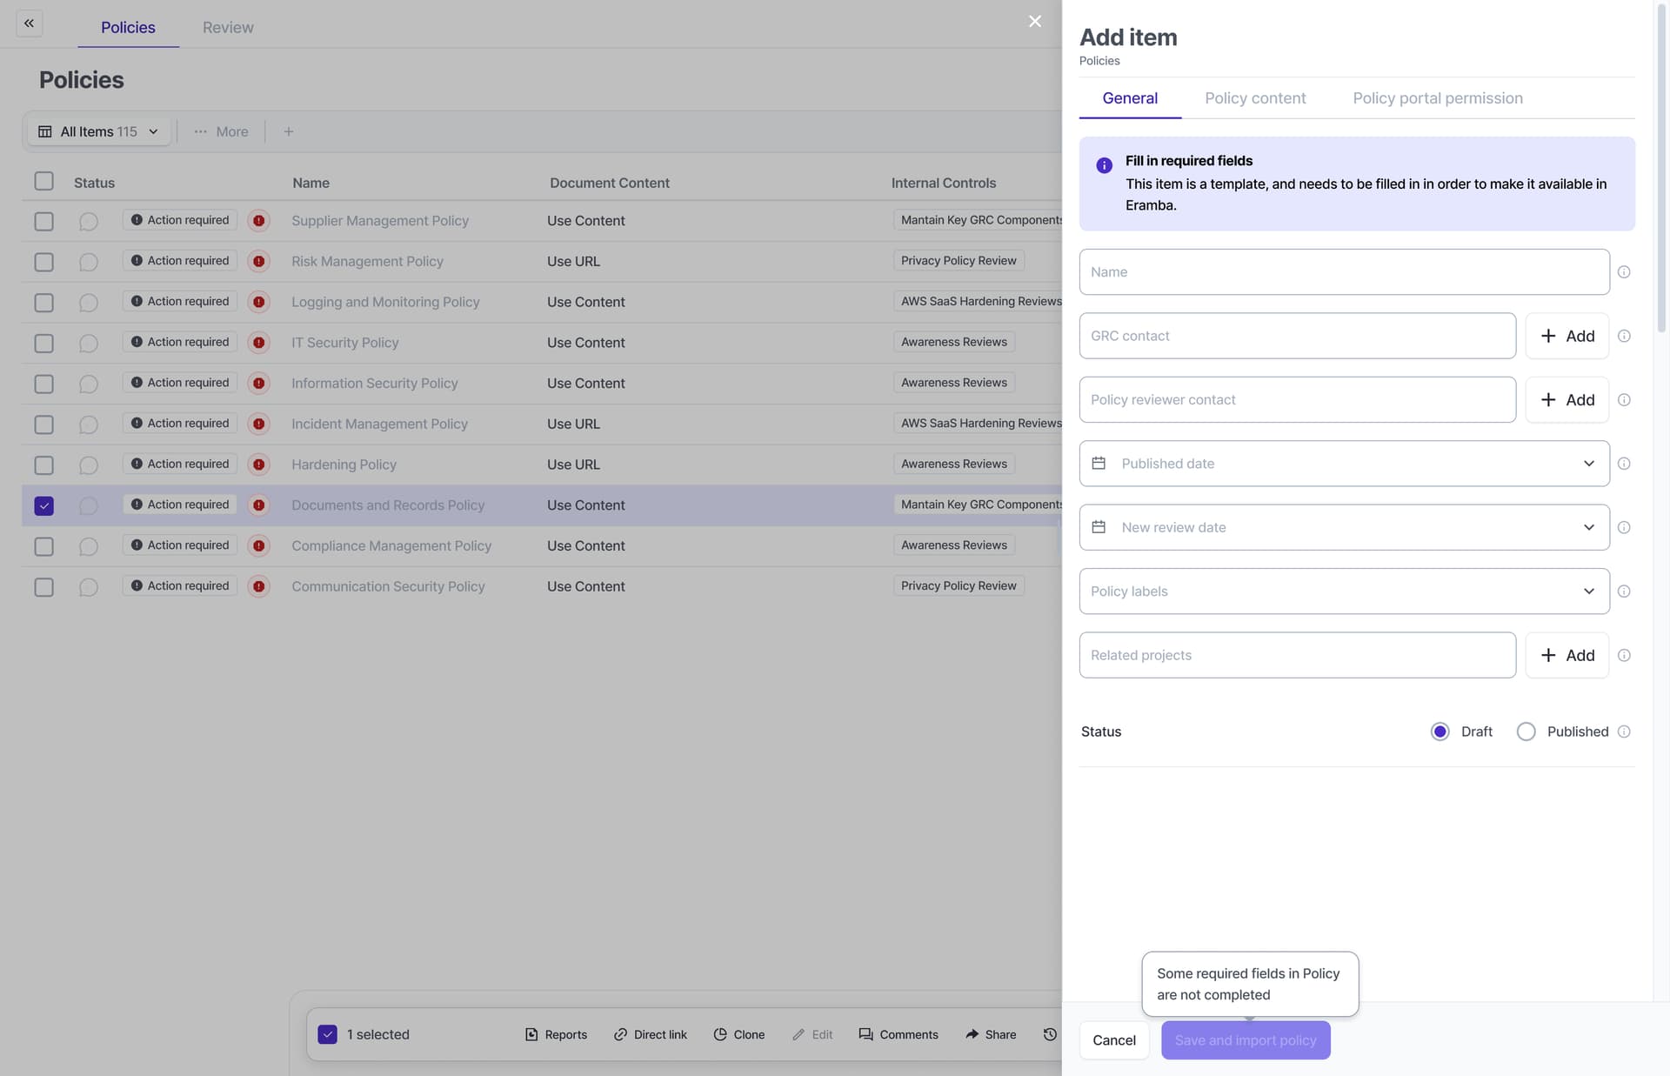1670x1076 pixels.
Task: Check the IT Security Policy row checkbox
Action: coord(43,343)
